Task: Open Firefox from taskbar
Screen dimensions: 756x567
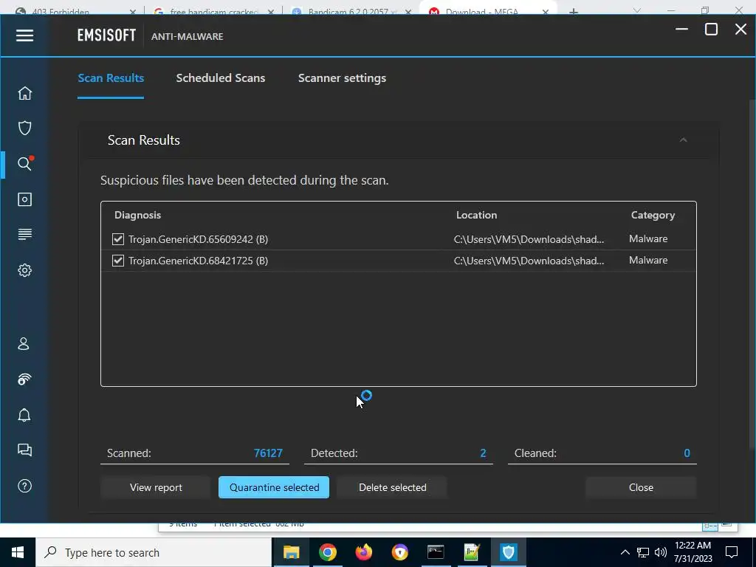Action: 363,552
